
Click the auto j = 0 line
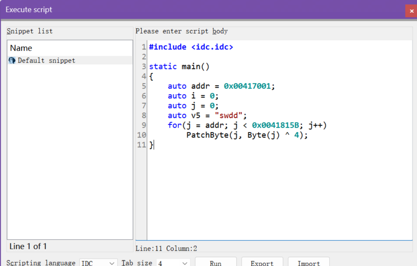click(x=193, y=106)
